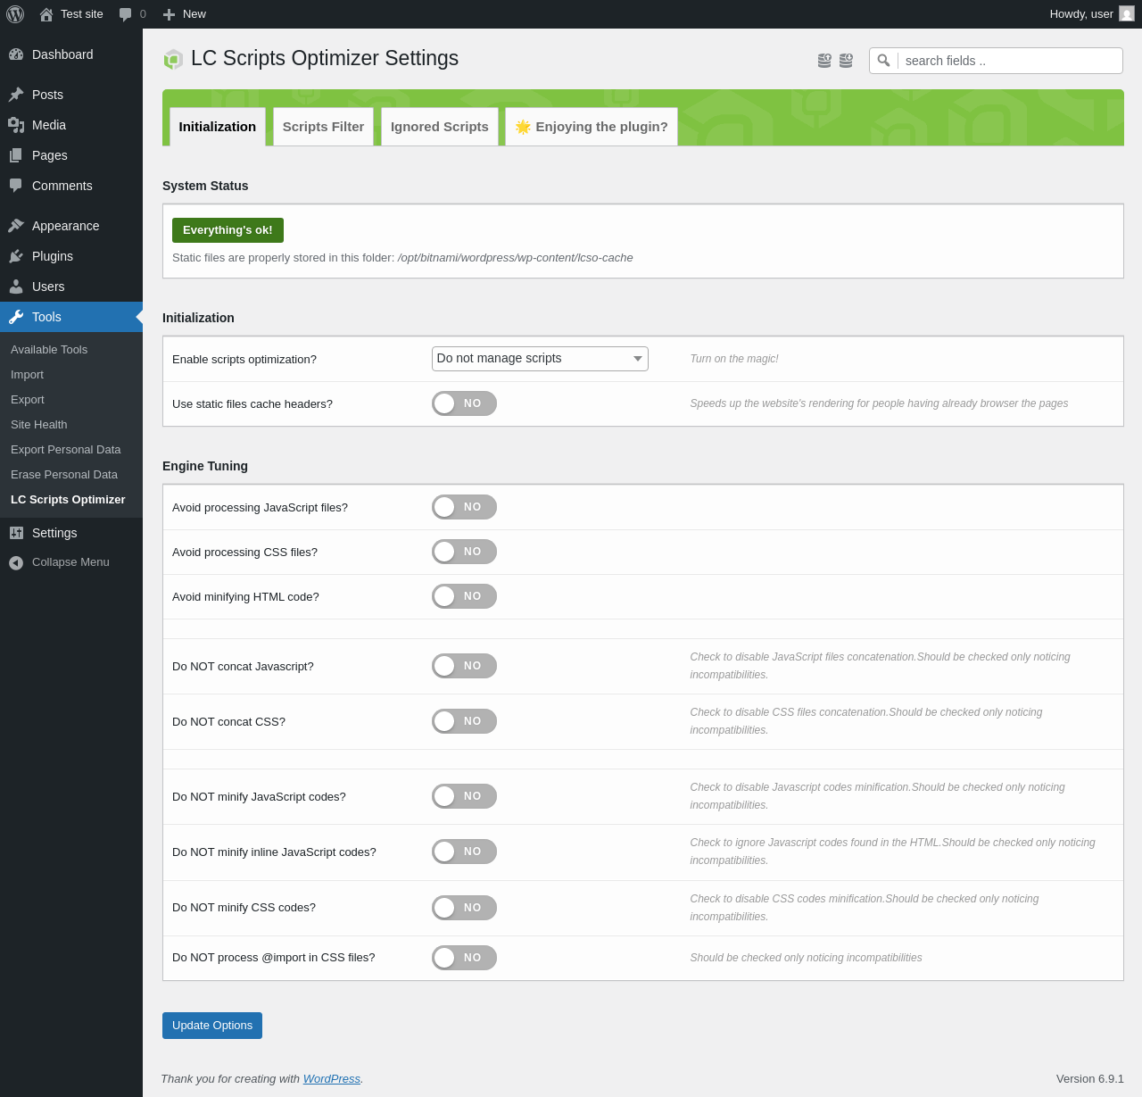The image size is (1142, 1097).
Task: Click the Plugins plug icon in sidebar
Action: (16, 256)
